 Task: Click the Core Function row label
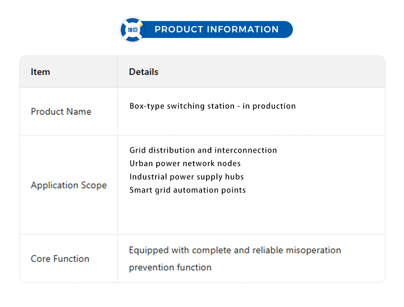pyautogui.click(x=60, y=259)
